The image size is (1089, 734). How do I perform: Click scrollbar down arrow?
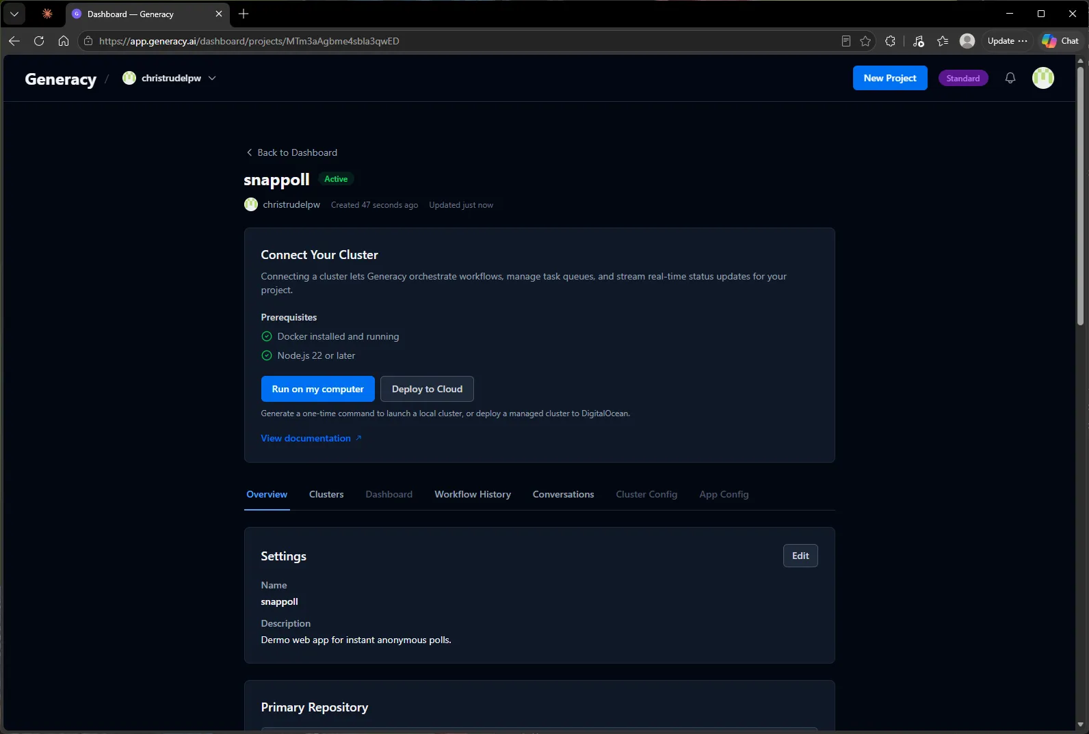1080,724
